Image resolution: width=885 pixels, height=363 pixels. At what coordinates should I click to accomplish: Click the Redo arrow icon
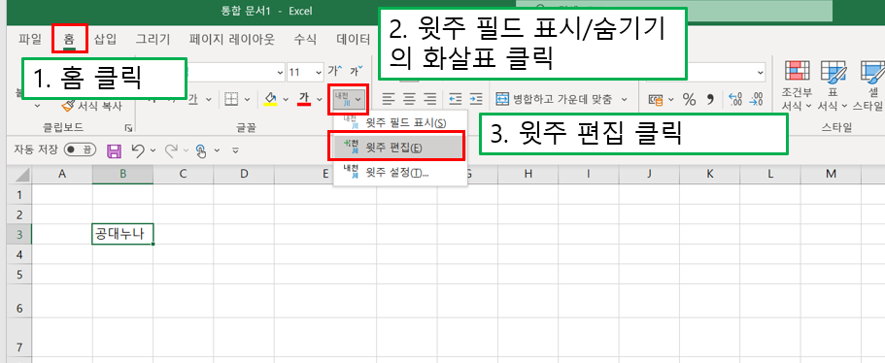pos(172,149)
